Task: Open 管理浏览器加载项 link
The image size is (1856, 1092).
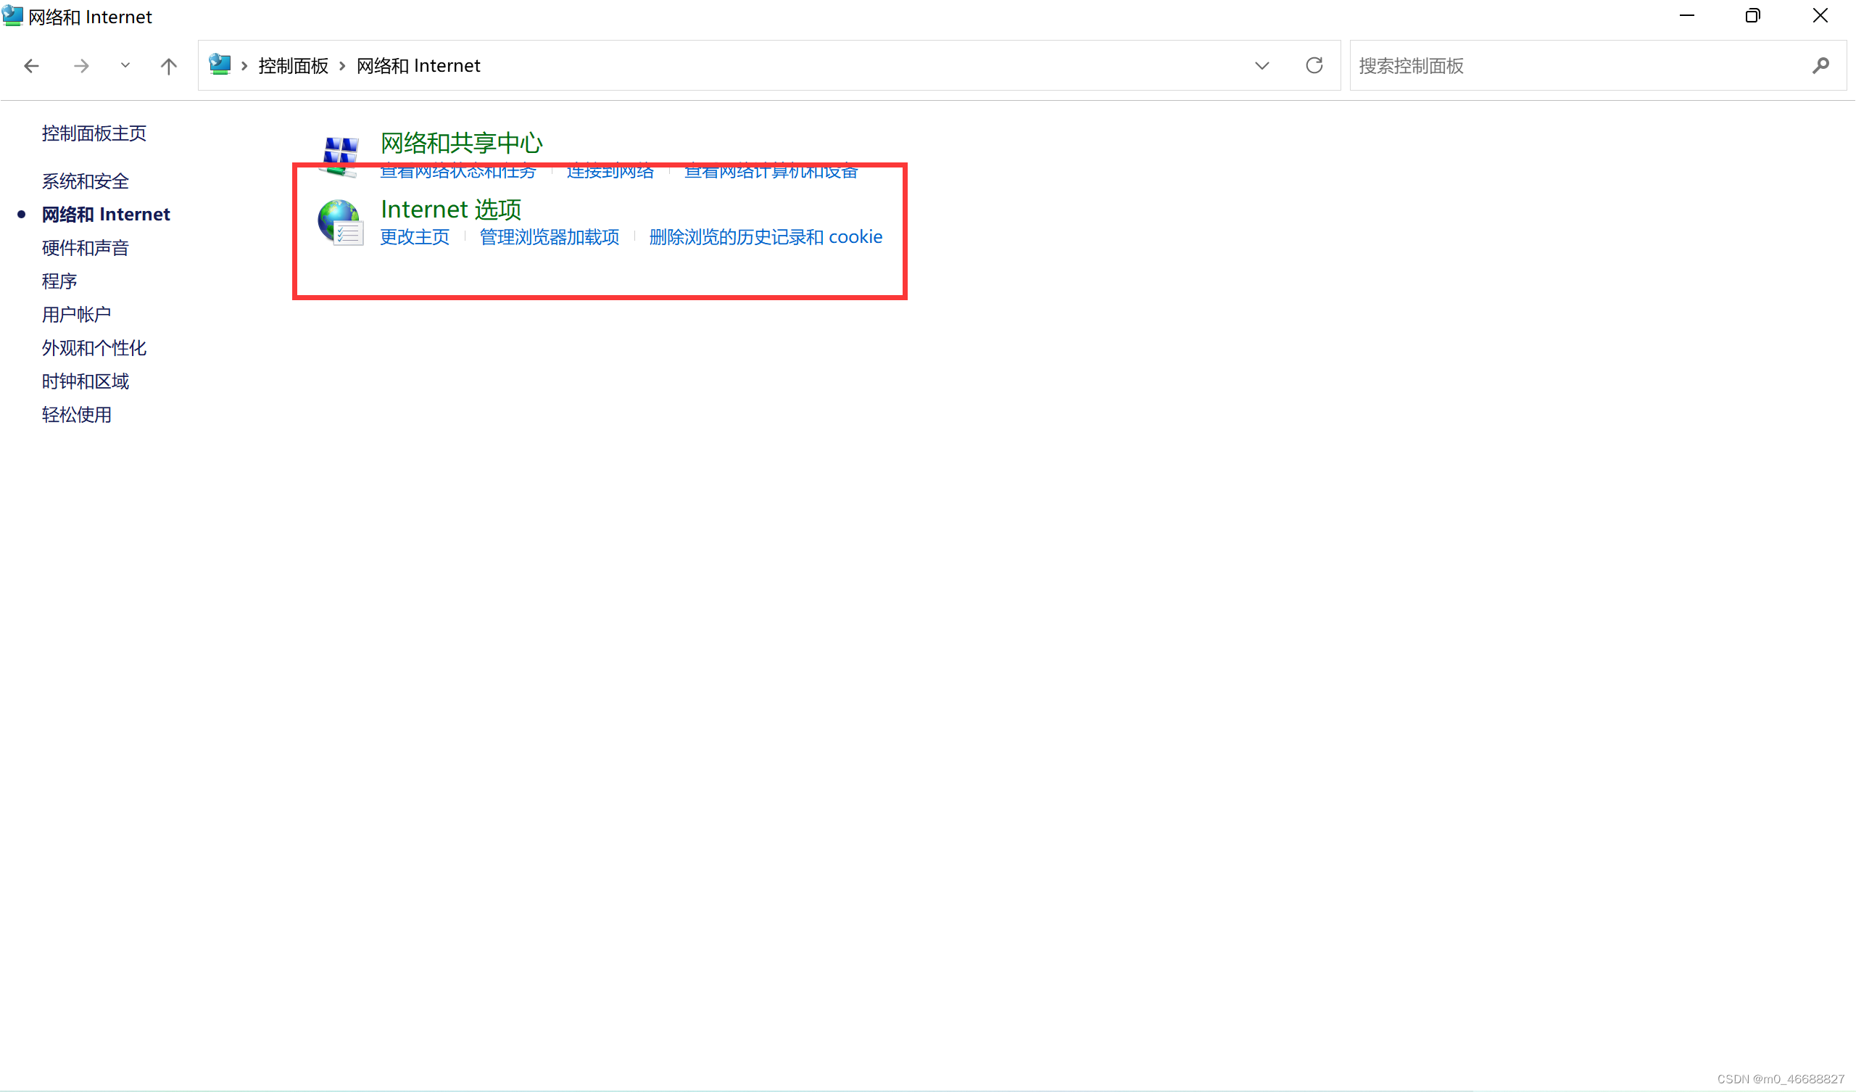Action: (550, 237)
